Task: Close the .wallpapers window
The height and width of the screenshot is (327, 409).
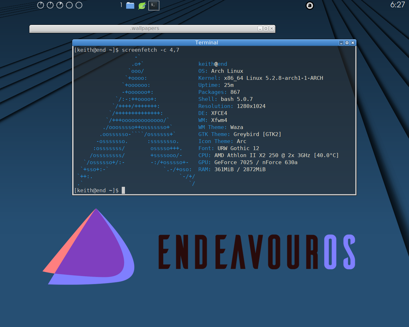Action: point(272,28)
